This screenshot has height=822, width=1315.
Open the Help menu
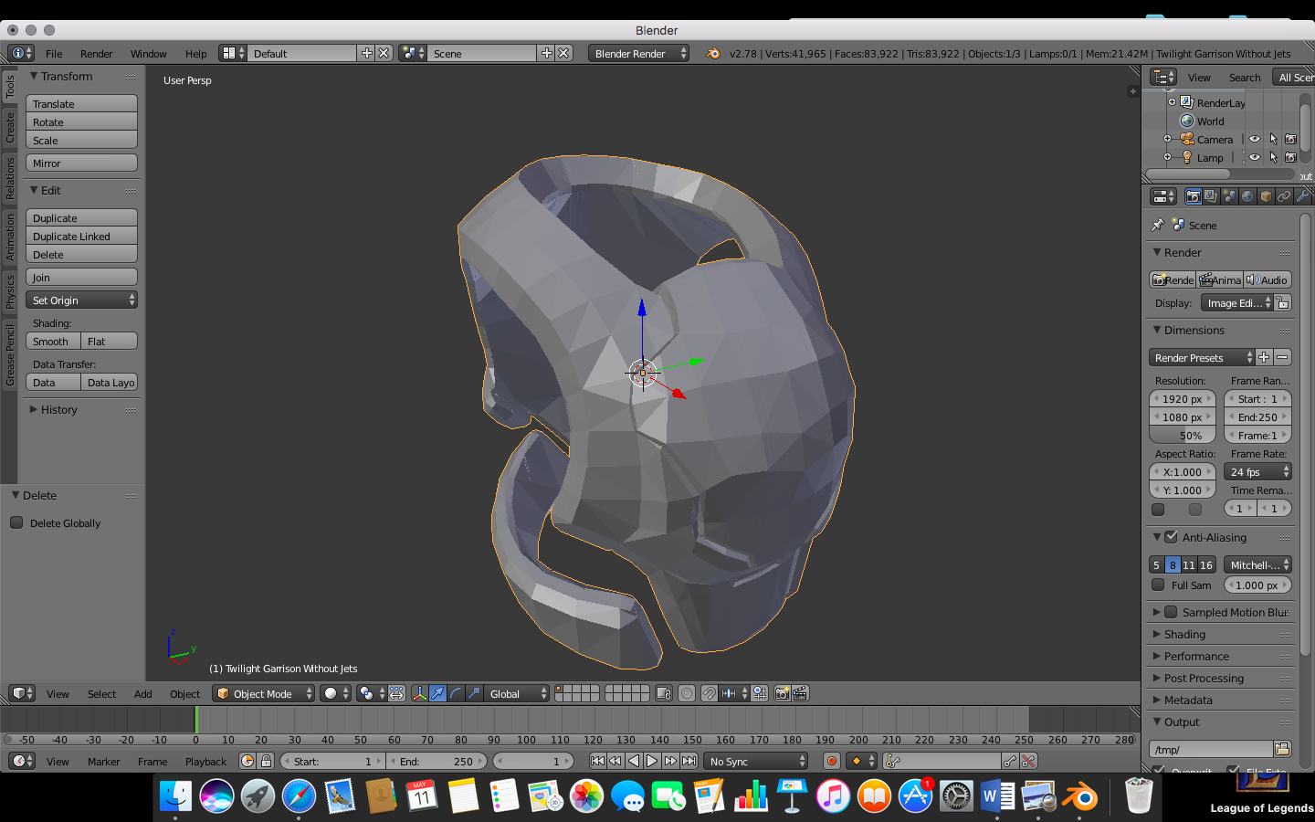(x=195, y=53)
